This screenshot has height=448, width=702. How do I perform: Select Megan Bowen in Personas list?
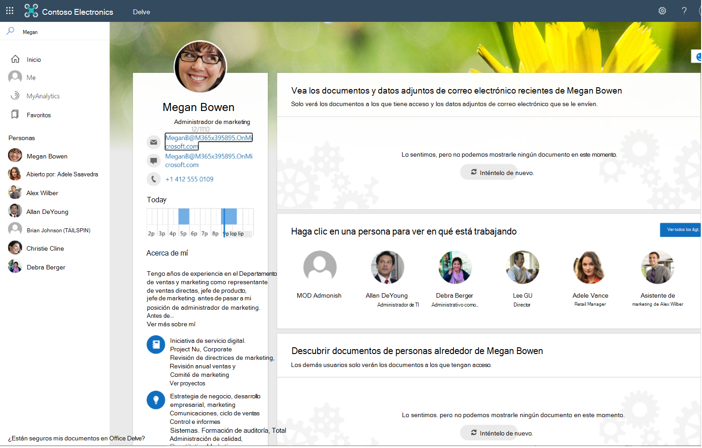pos(47,156)
